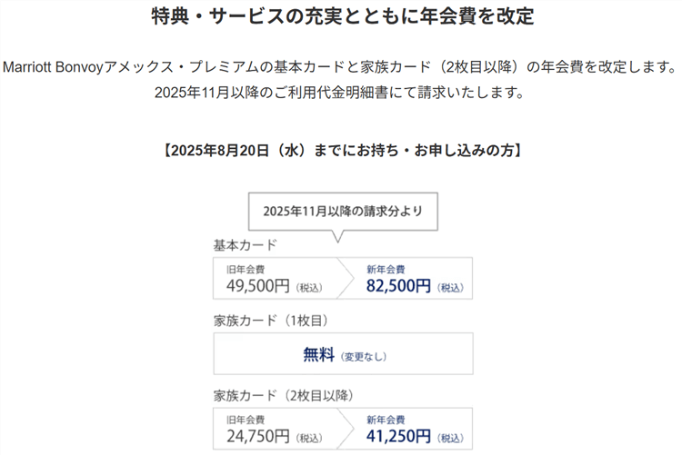Click the 無料 text in the box
The image size is (682, 455).
point(319,355)
